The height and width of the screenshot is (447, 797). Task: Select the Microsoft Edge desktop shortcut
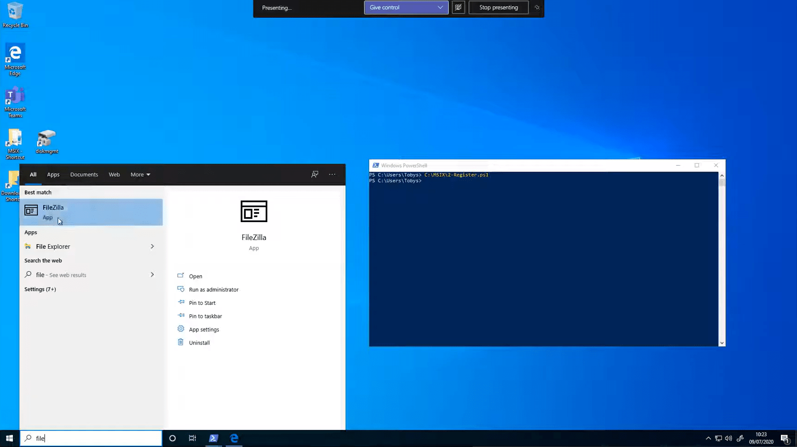[x=15, y=60]
